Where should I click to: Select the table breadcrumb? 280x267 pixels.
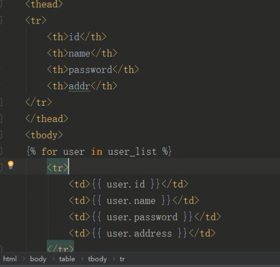67,259
